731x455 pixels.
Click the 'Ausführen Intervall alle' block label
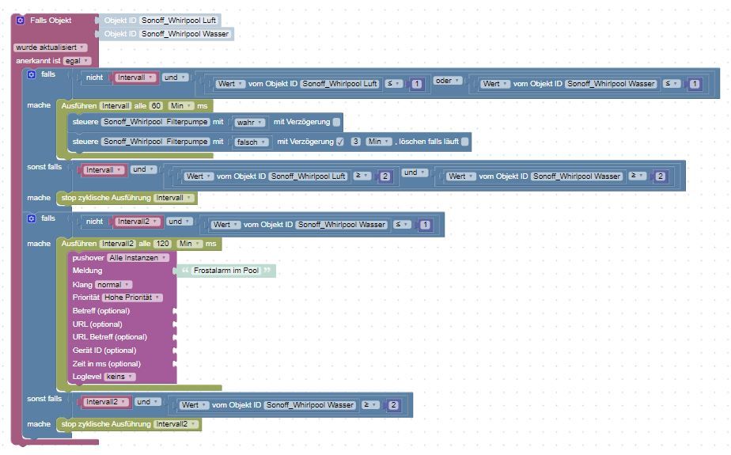pyautogui.click(x=78, y=106)
